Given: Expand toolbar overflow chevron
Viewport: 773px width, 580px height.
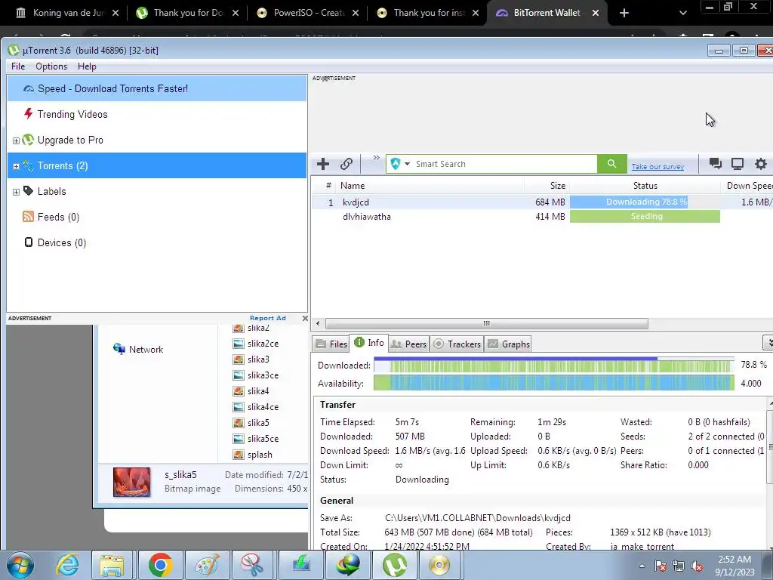Looking at the screenshot, I should point(376,158).
